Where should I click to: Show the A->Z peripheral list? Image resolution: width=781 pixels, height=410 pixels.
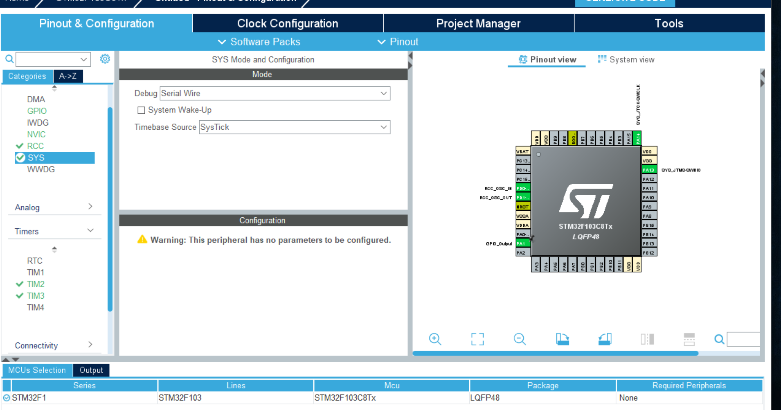[x=68, y=76]
